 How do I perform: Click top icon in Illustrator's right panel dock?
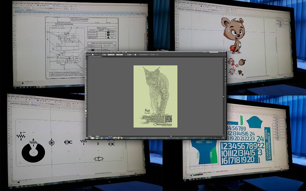click(x=225, y=59)
